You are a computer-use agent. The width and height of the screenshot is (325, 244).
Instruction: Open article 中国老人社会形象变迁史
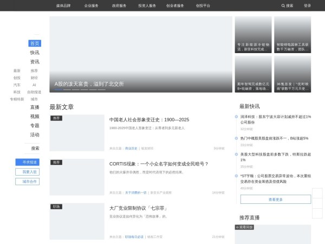pos(149,120)
